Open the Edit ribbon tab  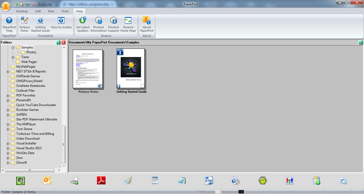38,11
